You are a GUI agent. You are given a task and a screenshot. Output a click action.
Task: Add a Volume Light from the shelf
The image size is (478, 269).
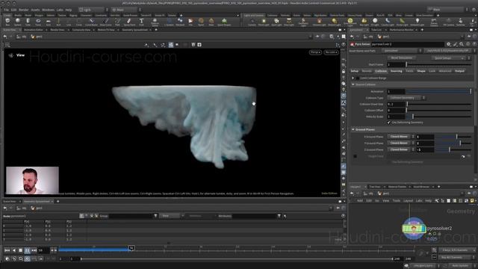[x=319, y=22]
